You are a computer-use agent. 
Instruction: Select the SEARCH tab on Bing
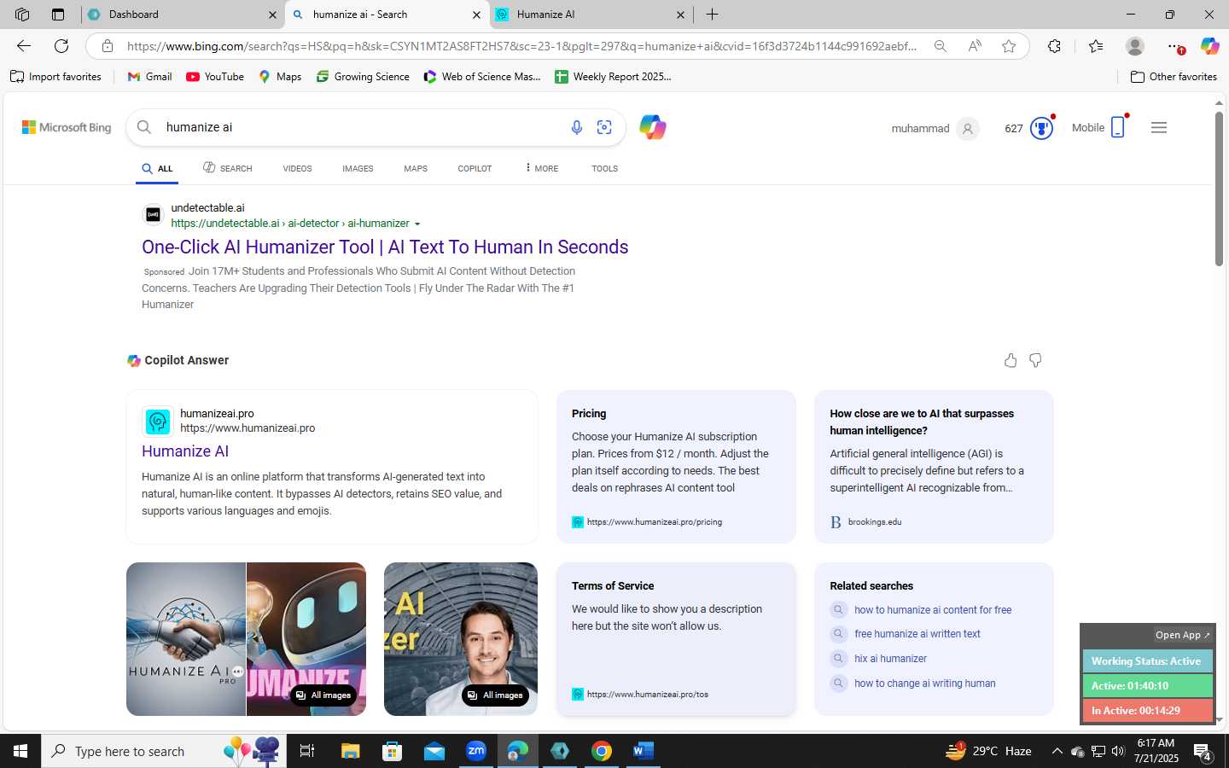[x=227, y=168]
